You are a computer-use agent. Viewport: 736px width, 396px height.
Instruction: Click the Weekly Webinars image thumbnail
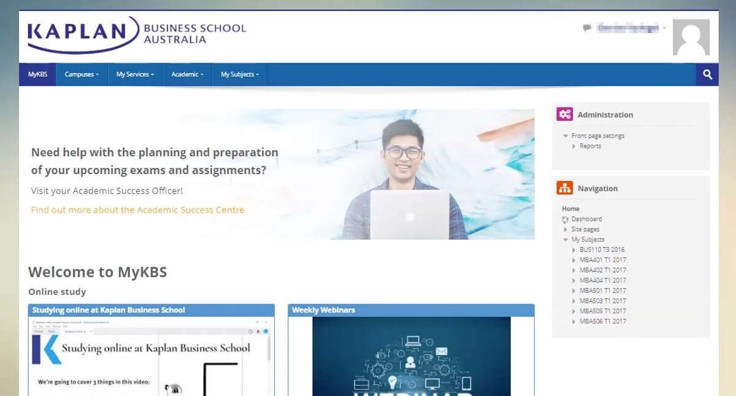(411, 356)
